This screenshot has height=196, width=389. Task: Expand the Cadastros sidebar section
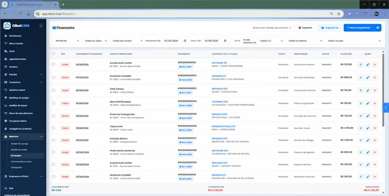[x=23, y=82]
